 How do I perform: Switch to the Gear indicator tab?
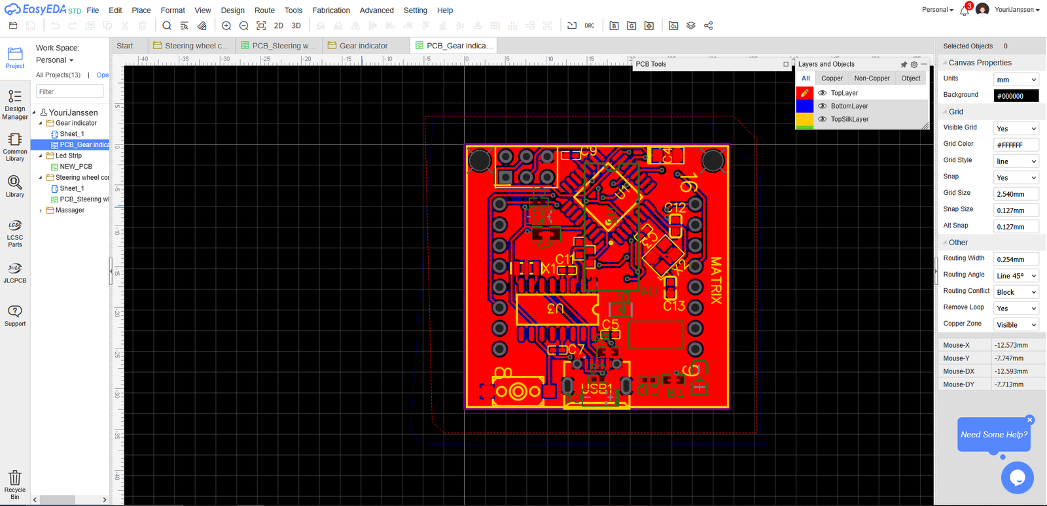(x=363, y=46)
